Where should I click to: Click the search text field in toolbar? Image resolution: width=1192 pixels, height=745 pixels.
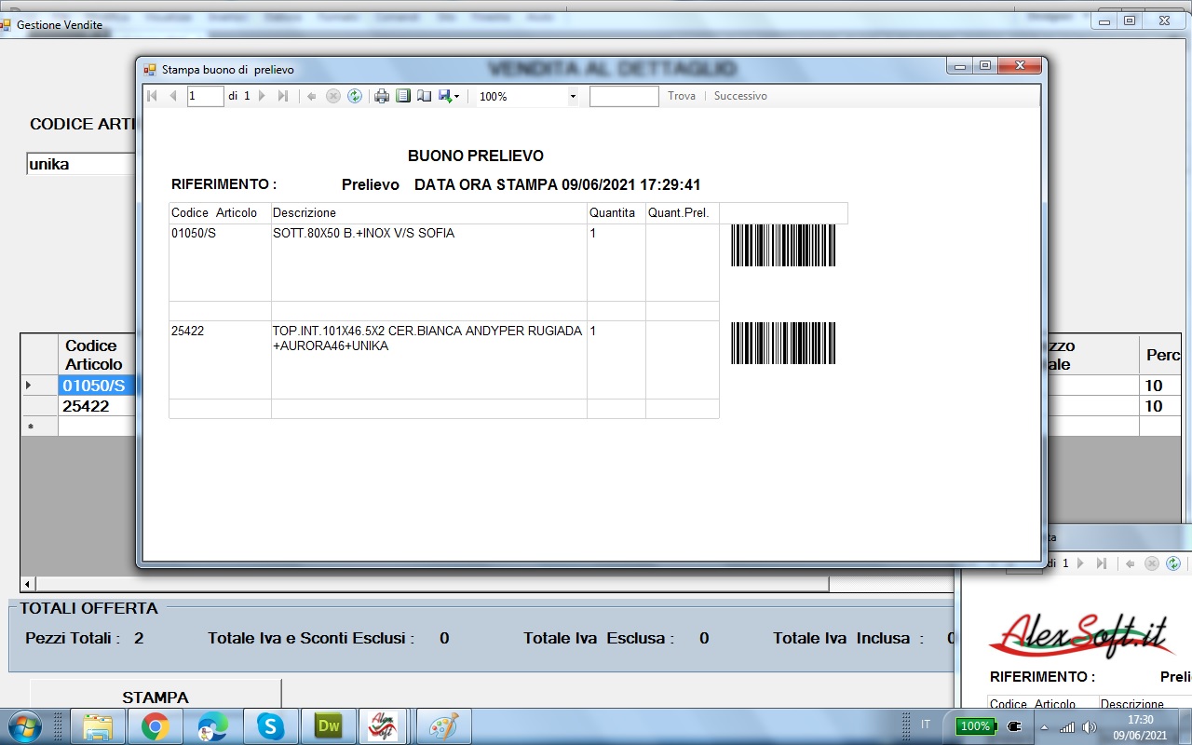[624, 96]
